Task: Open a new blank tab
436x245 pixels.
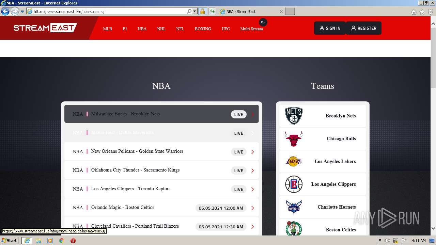Action: tap(290, 12)
